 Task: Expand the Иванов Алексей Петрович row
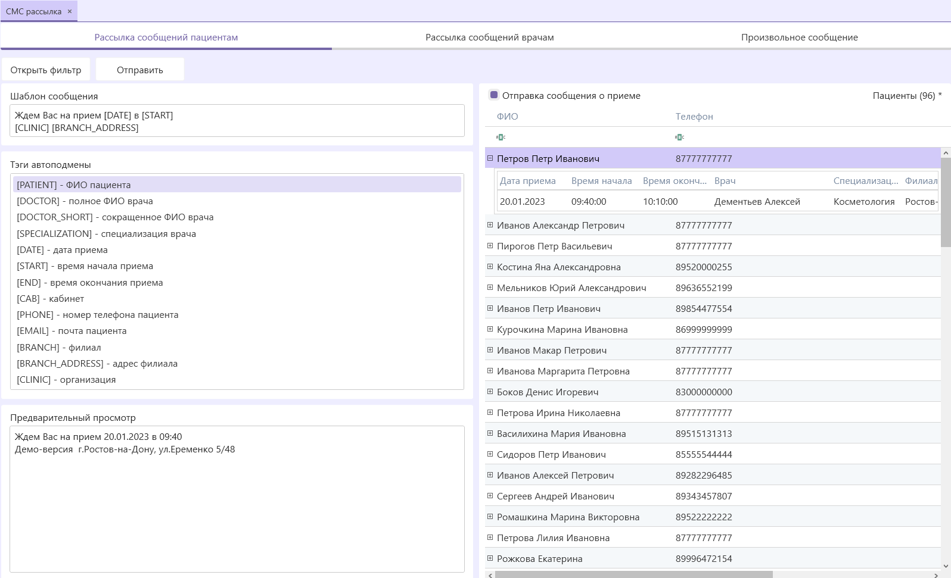490,475
